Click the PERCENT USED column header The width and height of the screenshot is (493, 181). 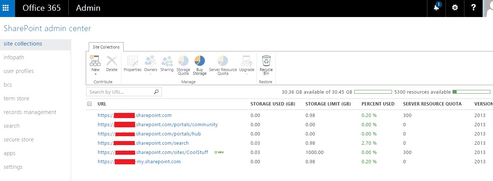[x=378, y=104]
